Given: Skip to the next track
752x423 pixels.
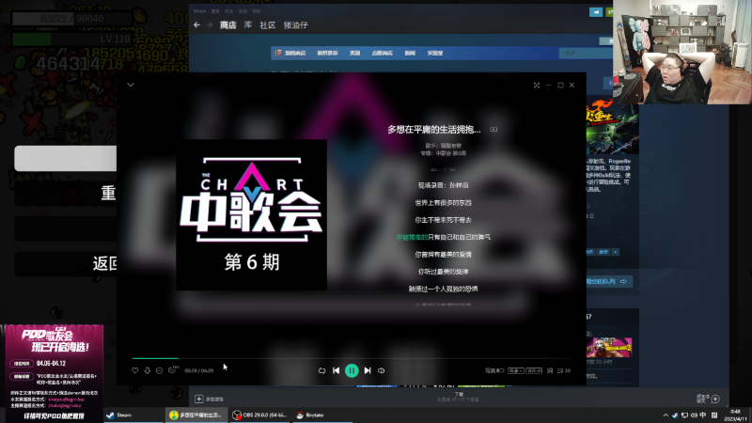Looking at the screenshot, I should click(x=368, y=370).
